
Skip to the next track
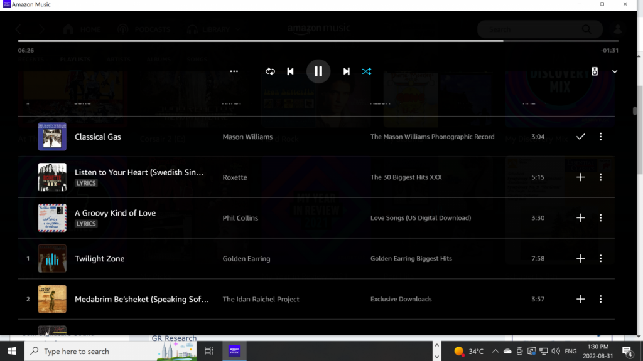[x=347, y=71]
